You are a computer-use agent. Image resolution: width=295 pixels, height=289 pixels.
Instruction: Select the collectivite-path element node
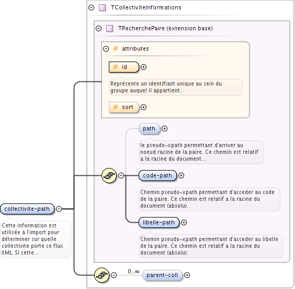click(x=27, y=209)
